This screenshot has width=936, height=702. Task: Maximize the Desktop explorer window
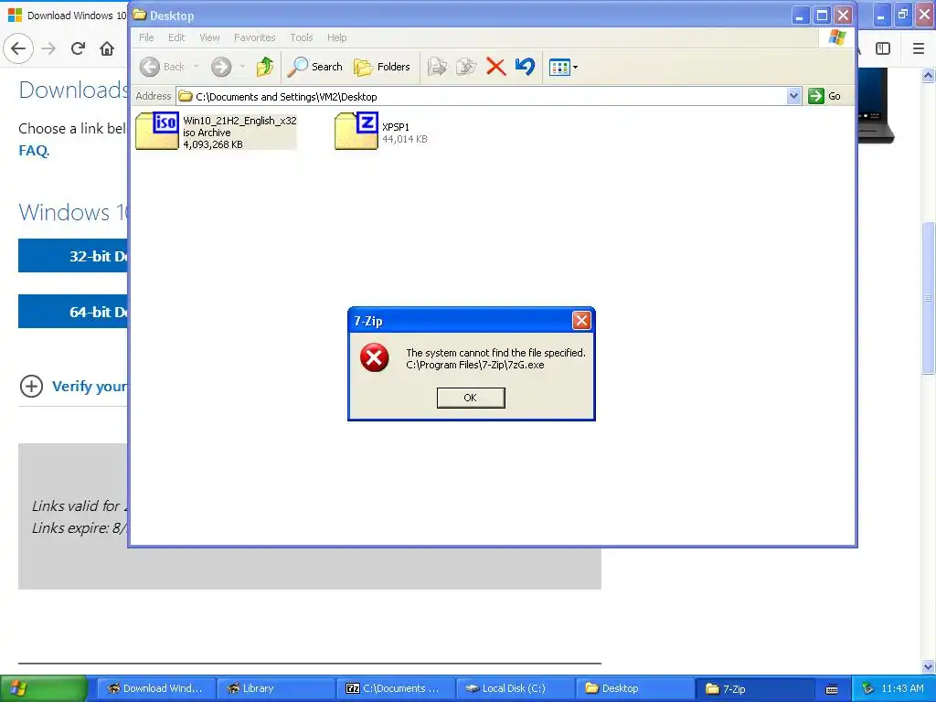(822, 16)
